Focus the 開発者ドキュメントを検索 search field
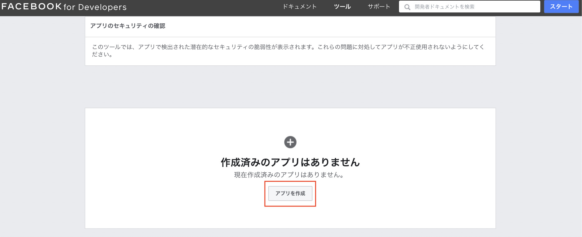The image size is (582, 237). tap(473, 7)
